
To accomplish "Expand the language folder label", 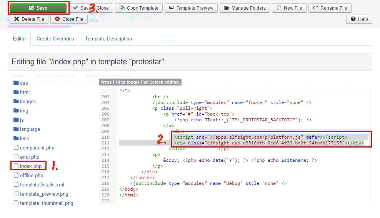I will click(30, 129).
